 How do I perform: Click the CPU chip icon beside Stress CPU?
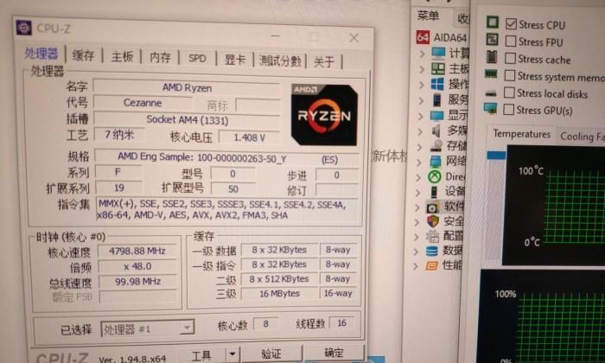coord(493,22)
